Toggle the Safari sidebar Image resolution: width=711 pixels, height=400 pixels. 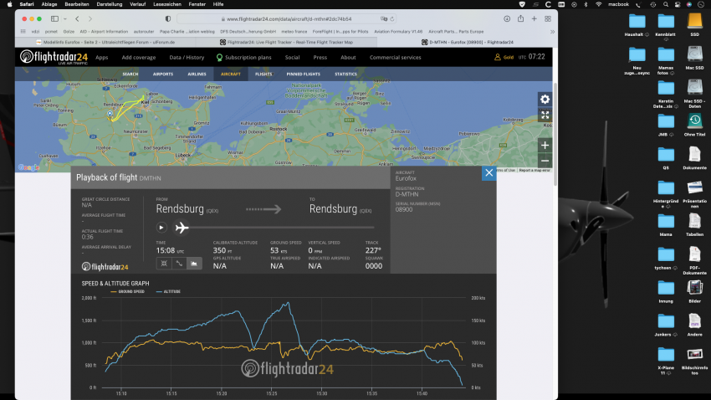tap(54, 19)
